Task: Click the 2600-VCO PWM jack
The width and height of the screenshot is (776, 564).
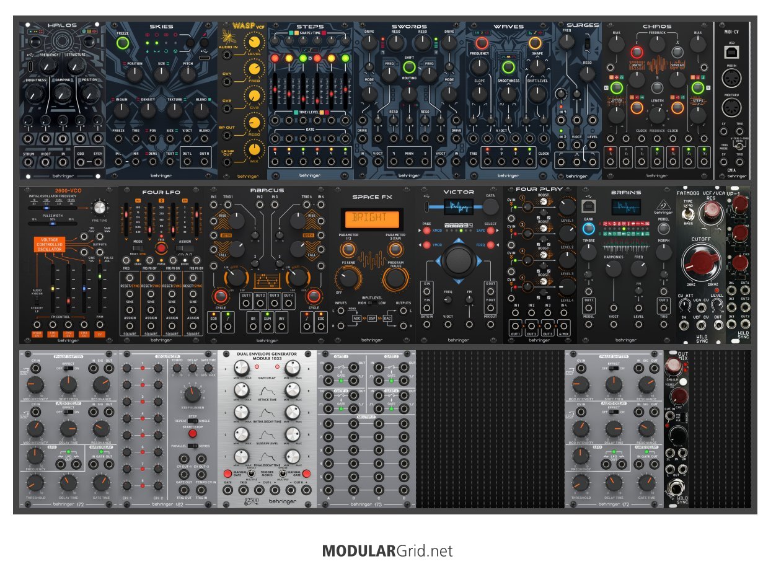Action: coord(99,324)
